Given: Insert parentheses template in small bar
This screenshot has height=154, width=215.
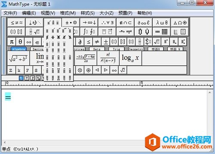Looking at the screenshot, I should (114, 42).
